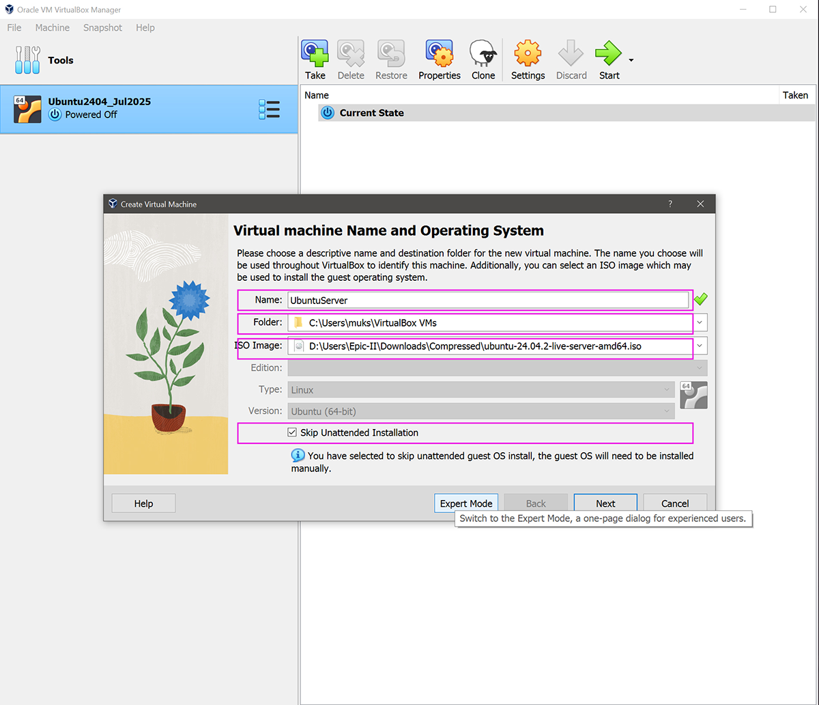Image resolution: width=819 pixels, height=705 pixels.
Task: Click the Taken column header
Action: tap(796, 95)
